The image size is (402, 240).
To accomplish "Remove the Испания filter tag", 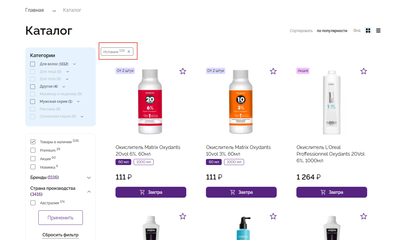I will [129, 52].
